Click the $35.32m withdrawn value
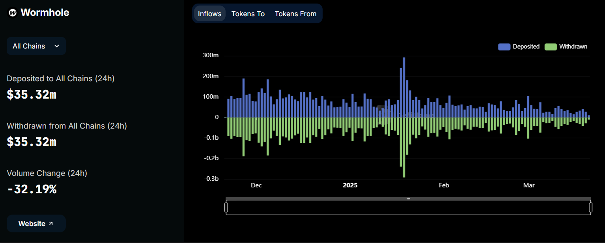This screenshot has width=605, height=243. [x=32, y=142]
